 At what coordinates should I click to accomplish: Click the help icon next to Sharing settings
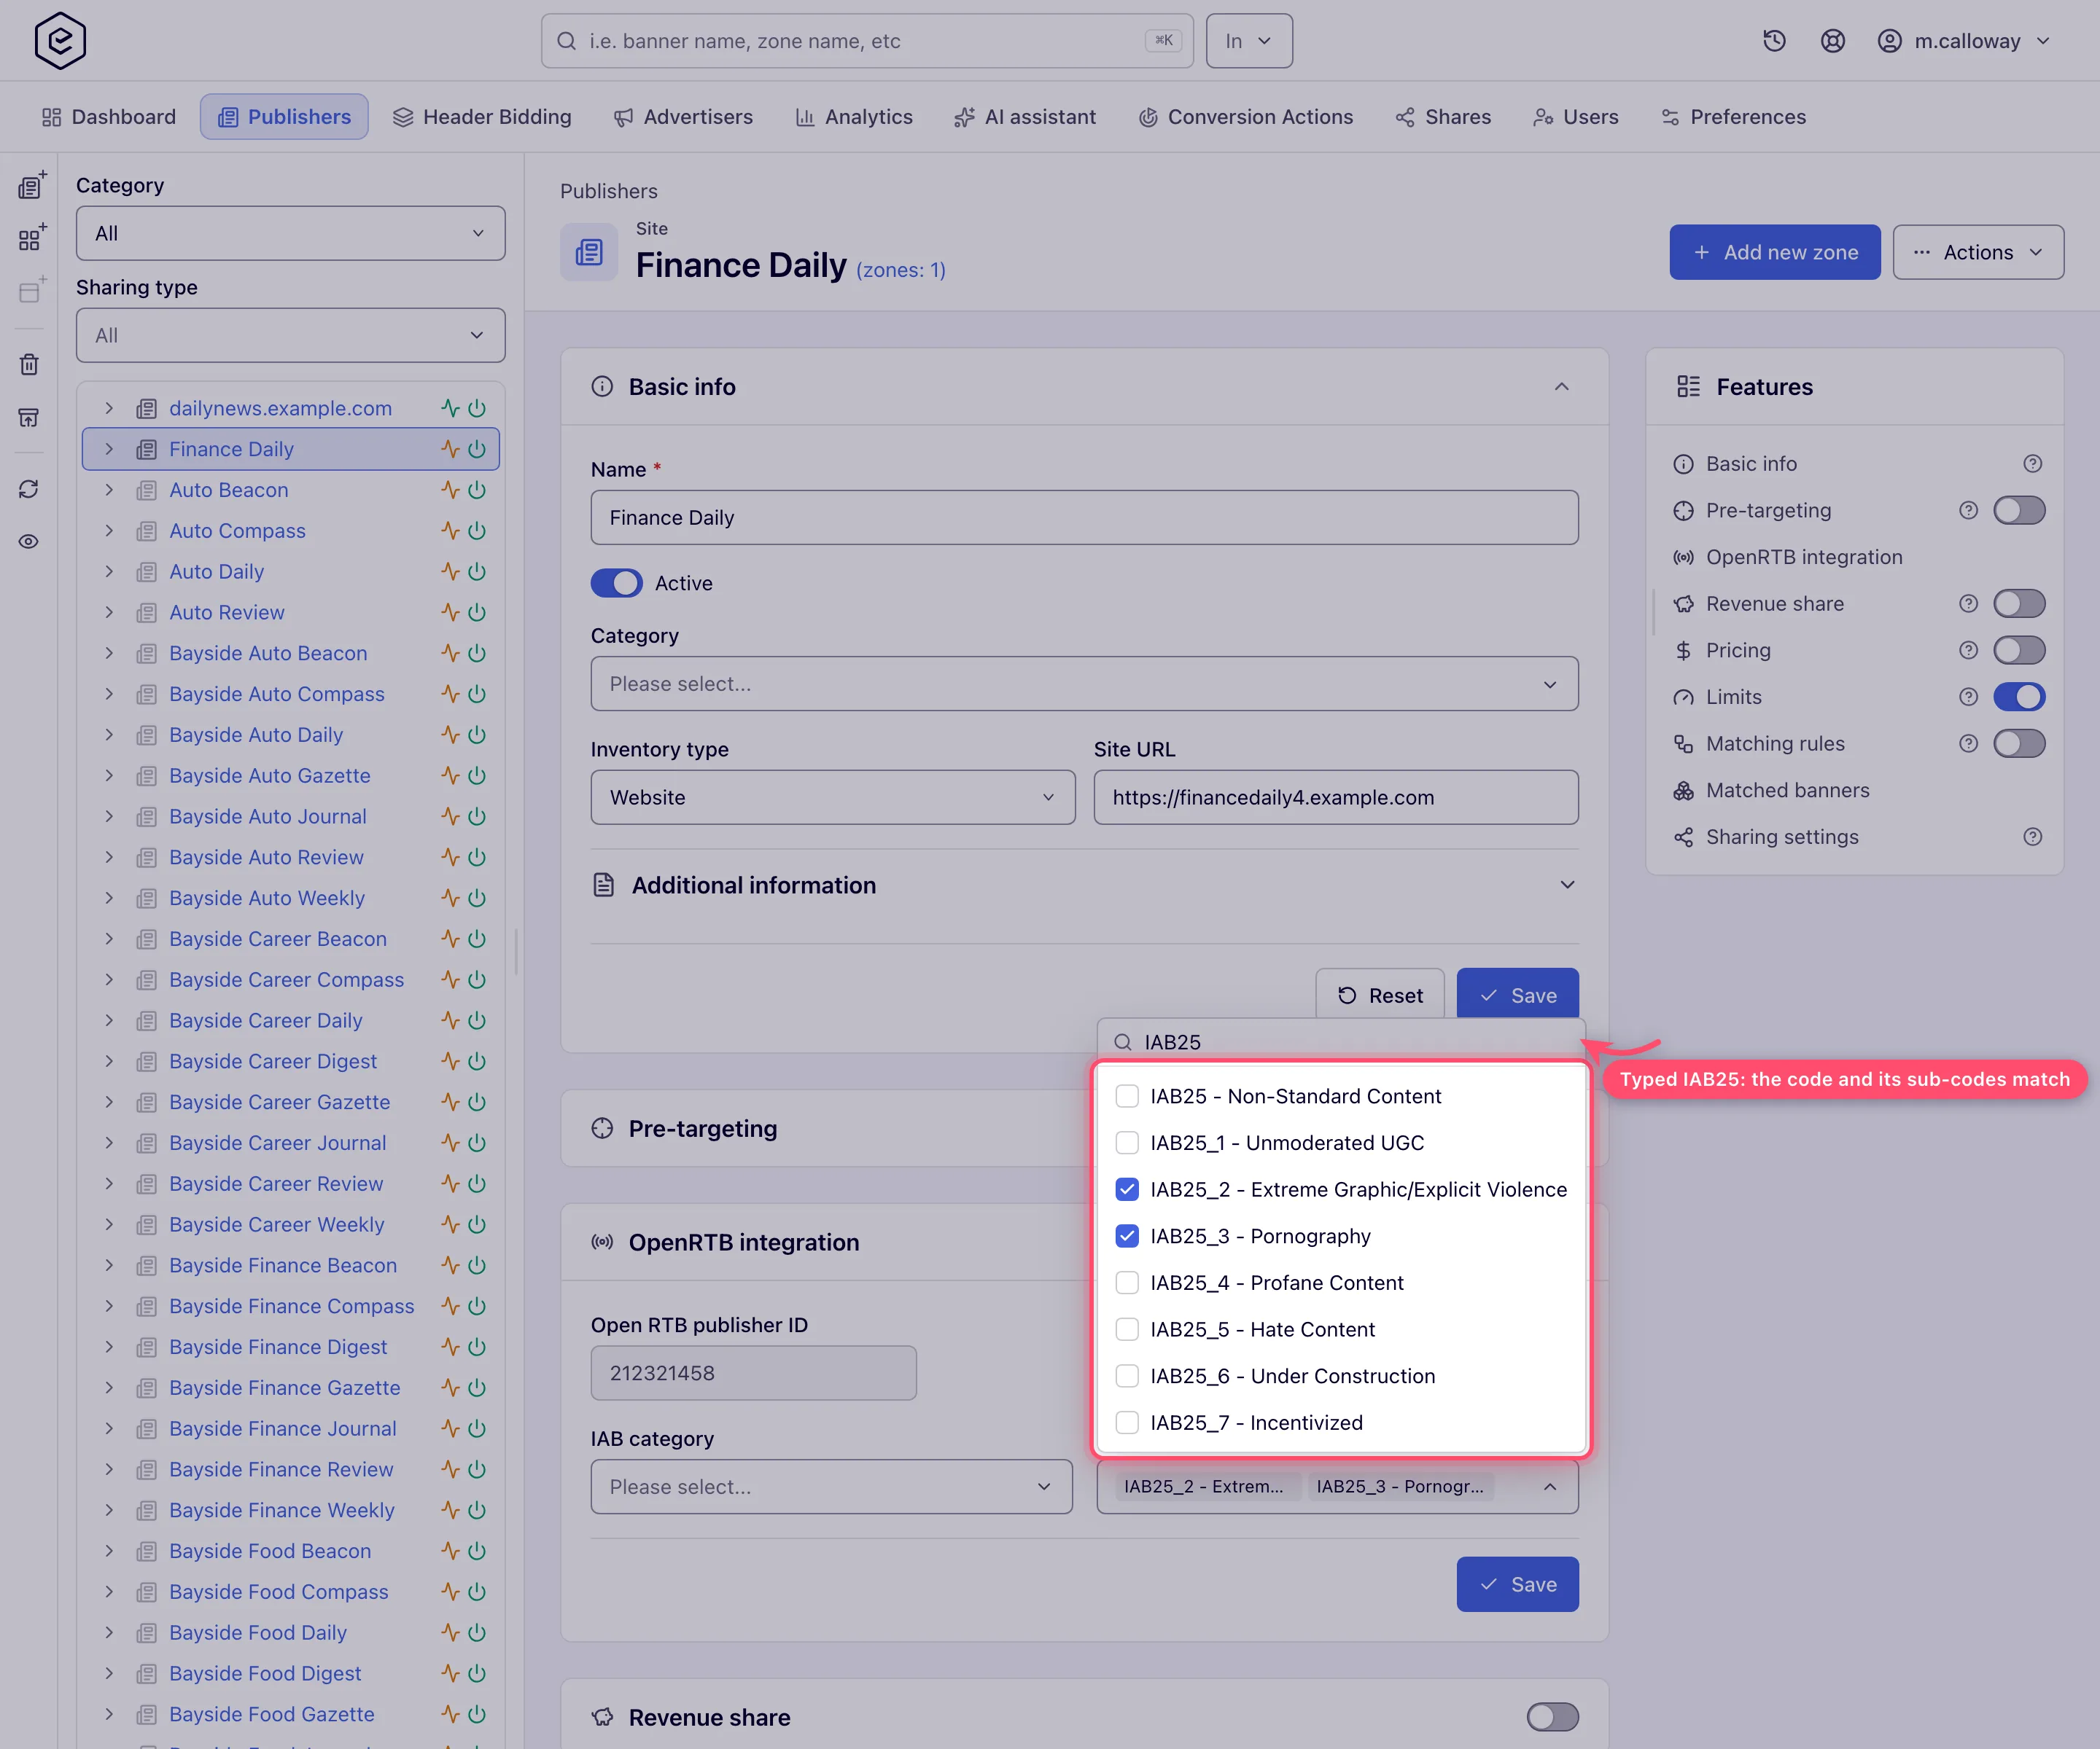pyautogui.click(x=2032, y=837)
